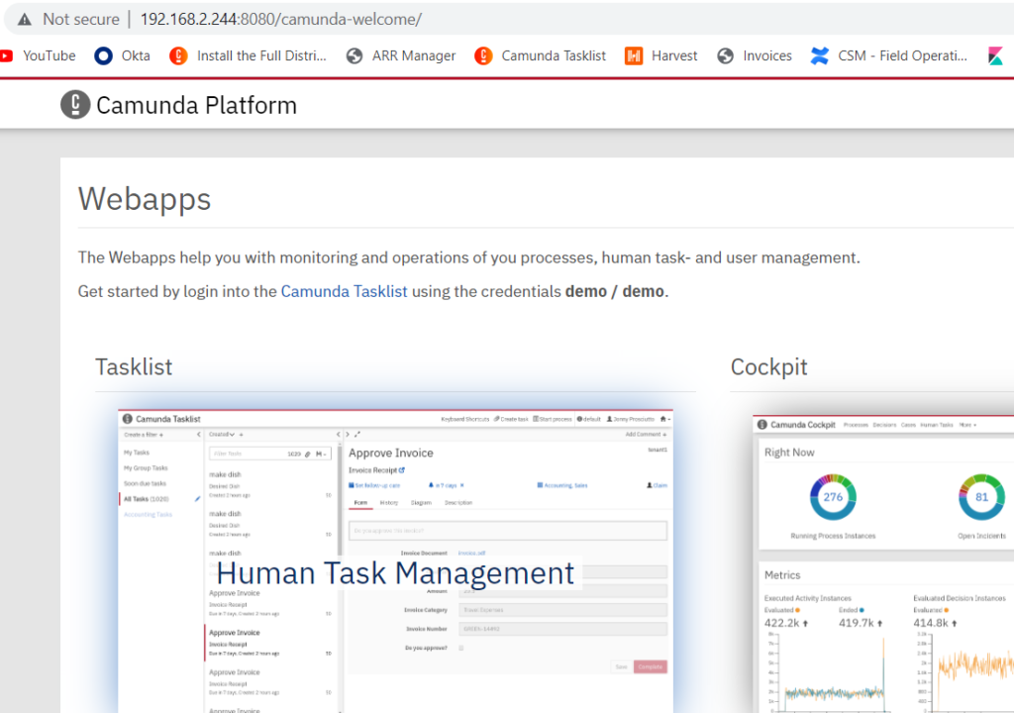This screenshot has width=1014, height=713.
Task: Open the YouTube bookmark icon
Action: click(x=7, y=56)
